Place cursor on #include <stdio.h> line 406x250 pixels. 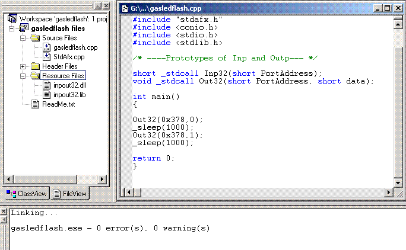tap(175, 35)
